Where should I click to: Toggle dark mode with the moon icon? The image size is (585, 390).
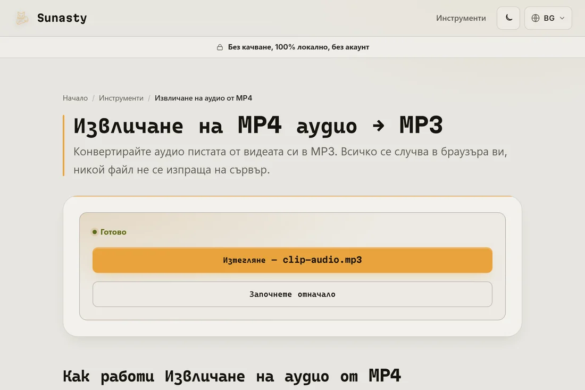(x=508, y=18)
